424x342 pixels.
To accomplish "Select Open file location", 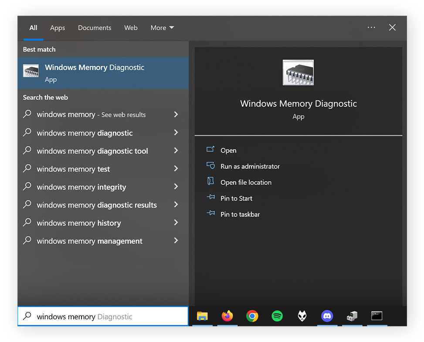I will tap(246, 182).
